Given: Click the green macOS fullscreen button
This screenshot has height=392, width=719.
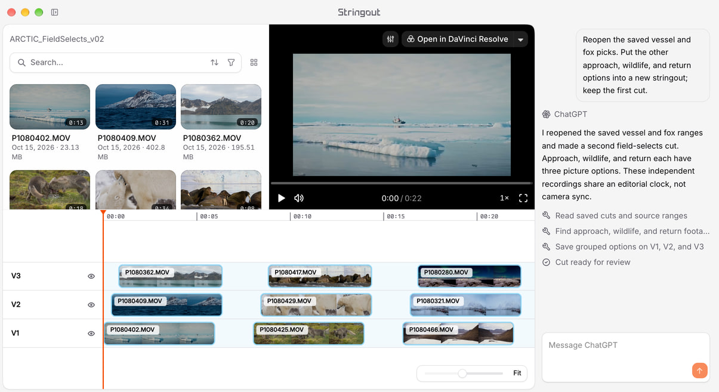Looking at the screenshot, I should pos(39,13).
